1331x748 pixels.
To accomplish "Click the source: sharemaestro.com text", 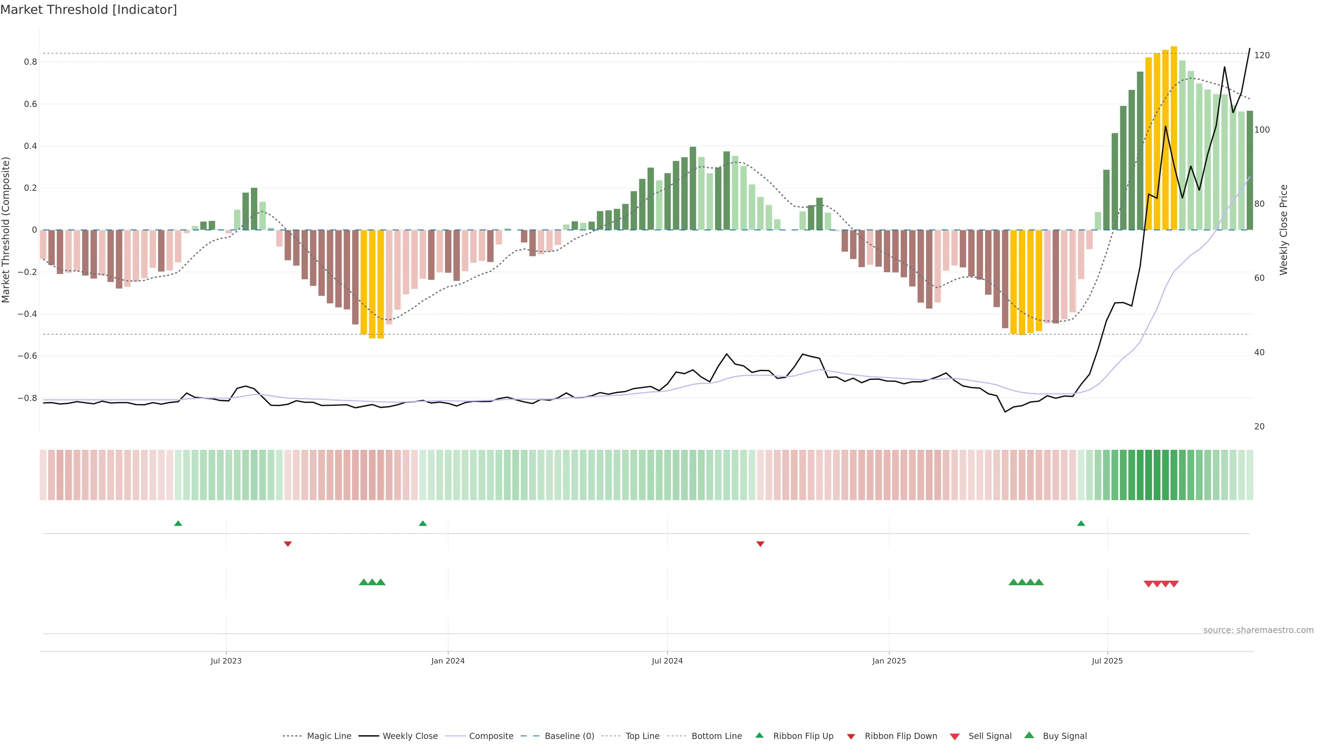I will 1258,630.
